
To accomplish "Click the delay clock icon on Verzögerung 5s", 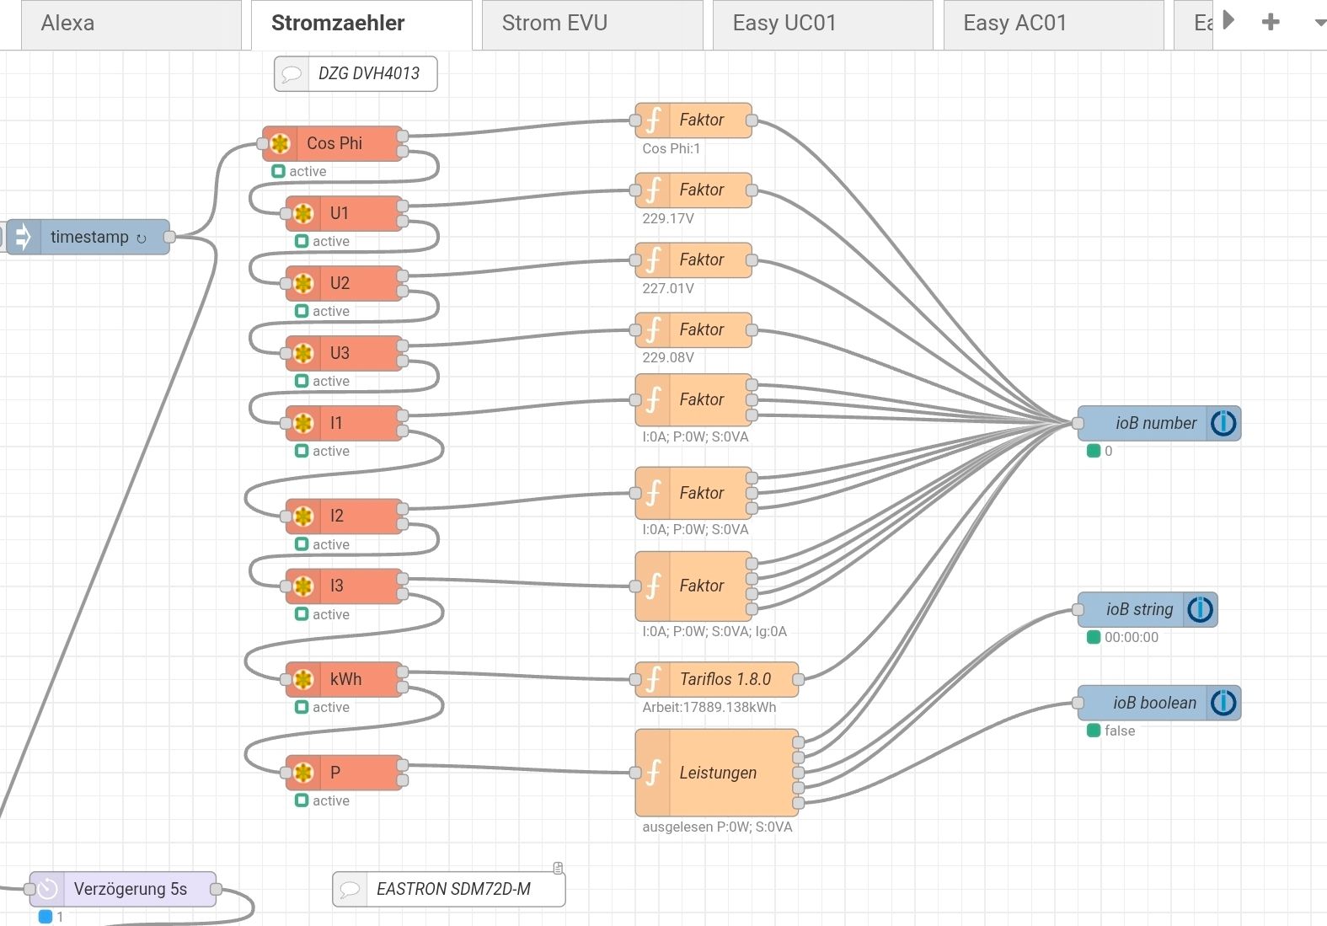I will click(47, 889).
